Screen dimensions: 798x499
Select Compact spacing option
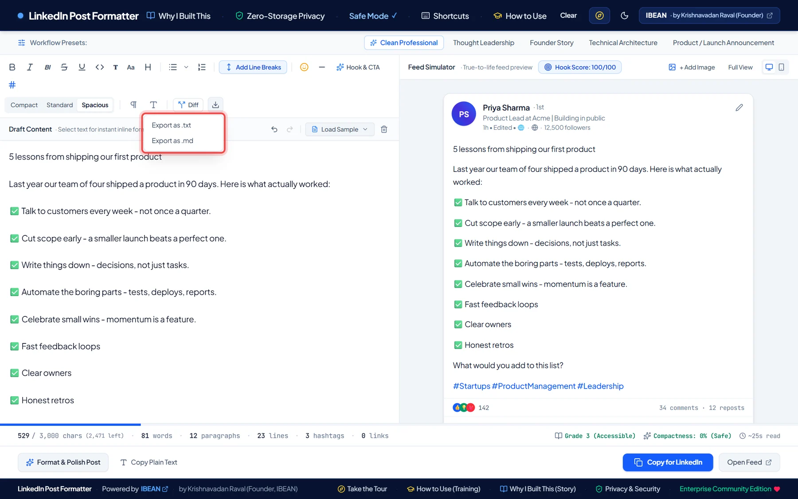click(x=24, y=105)
